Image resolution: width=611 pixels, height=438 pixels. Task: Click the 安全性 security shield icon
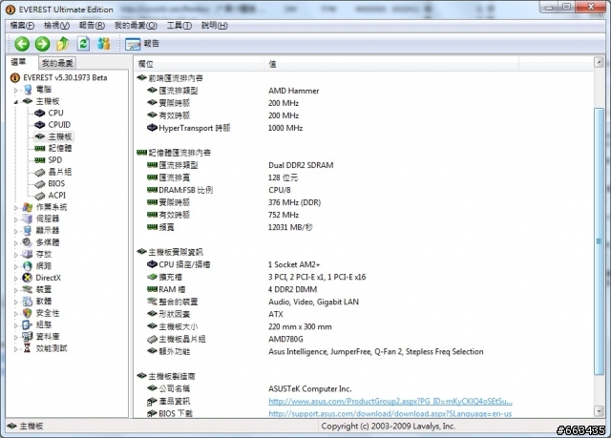(x=28, y=313)
